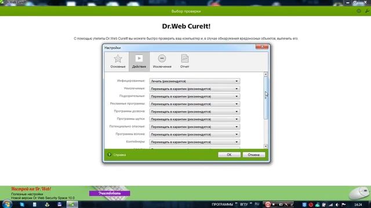This screenshot has height=208, width=371.
Task: Click OK to save settings
Action: coord(229,155)
